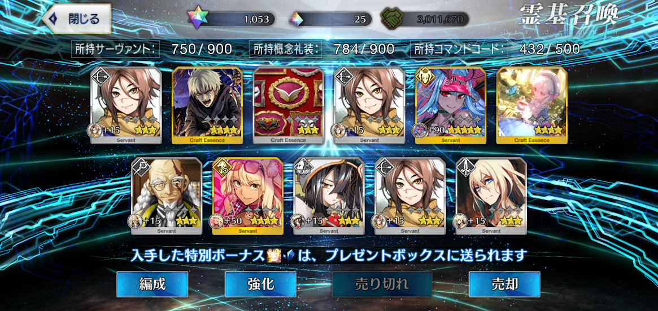The image size is (658, 311).
Task: Open the 売却 sell button
Action: [504, 284]
